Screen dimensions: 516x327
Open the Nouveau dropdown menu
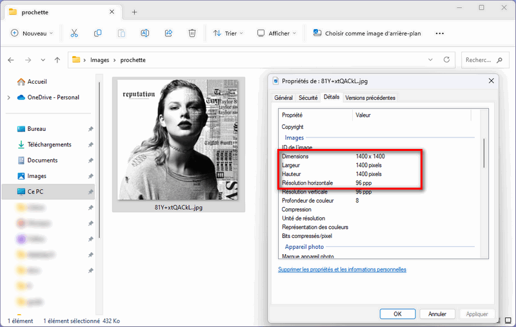[32, 34]
